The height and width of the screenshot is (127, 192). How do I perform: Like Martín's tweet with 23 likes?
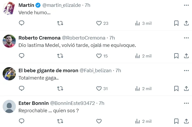click(x=99, y=23)
